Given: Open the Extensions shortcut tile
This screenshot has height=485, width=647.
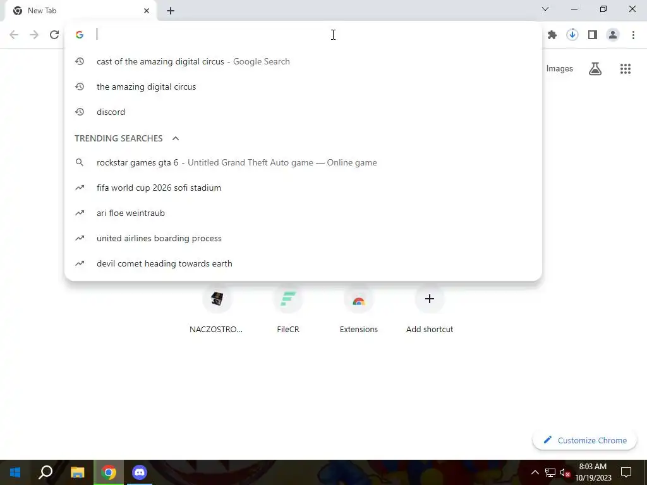Looking at the screenshot, I should point(359,308).
